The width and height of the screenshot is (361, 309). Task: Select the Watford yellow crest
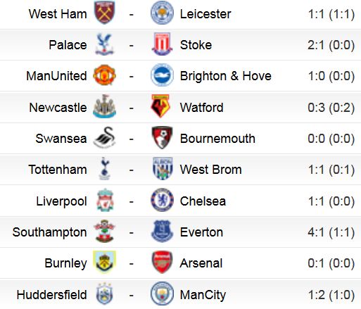click(160, 106)
